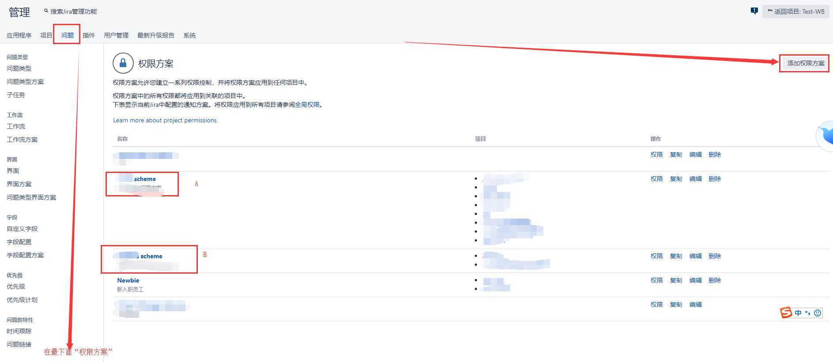Click 删除 in the first scheme row
The width and height of the screenshot is (833, 362).
click(715, 155)
